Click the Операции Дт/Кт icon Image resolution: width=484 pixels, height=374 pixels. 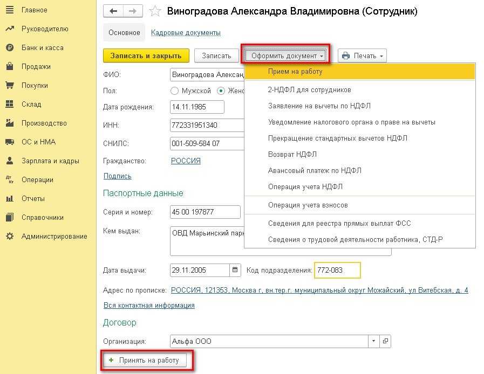10,179
